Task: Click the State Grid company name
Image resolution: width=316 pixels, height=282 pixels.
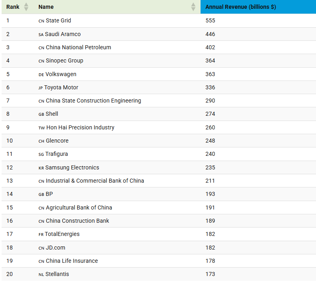Action: [x=58, y=20]
